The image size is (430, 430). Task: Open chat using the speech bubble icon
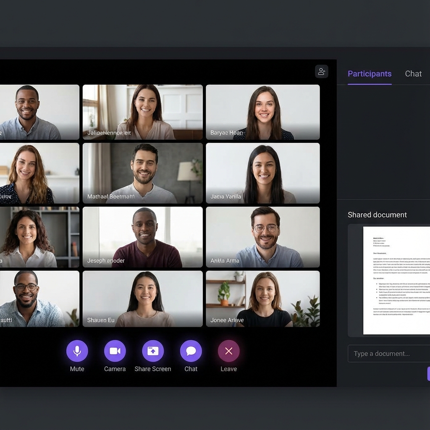tap(191, 351)
